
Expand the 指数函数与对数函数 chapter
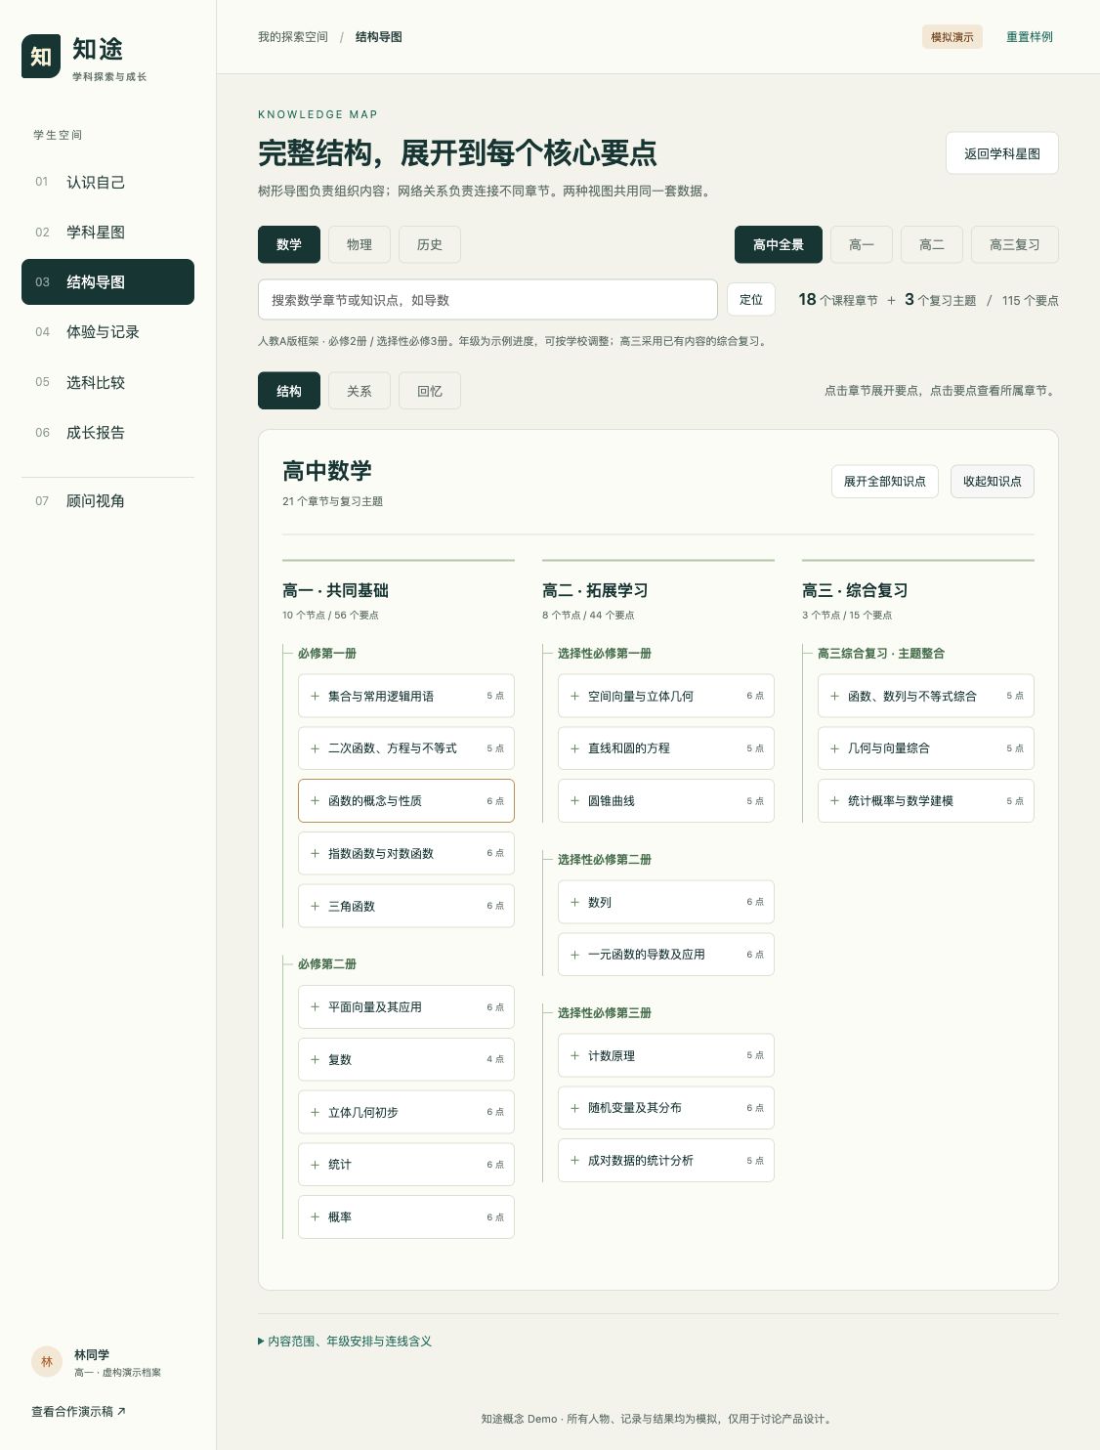point(405,854)
